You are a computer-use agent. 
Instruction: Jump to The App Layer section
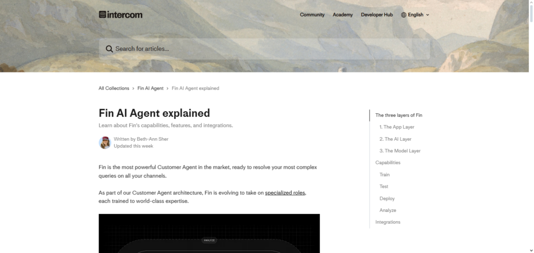(x=397, y=127)
